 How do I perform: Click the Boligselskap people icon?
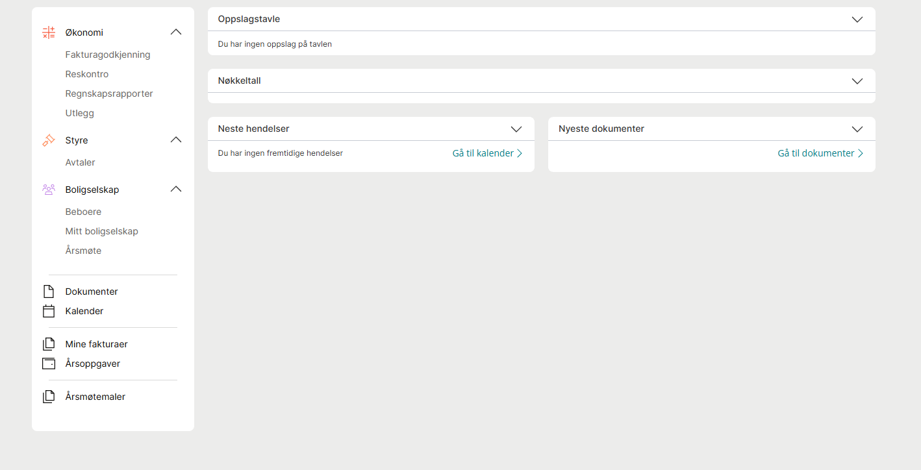pyautogui.click(x=49, y=190)
